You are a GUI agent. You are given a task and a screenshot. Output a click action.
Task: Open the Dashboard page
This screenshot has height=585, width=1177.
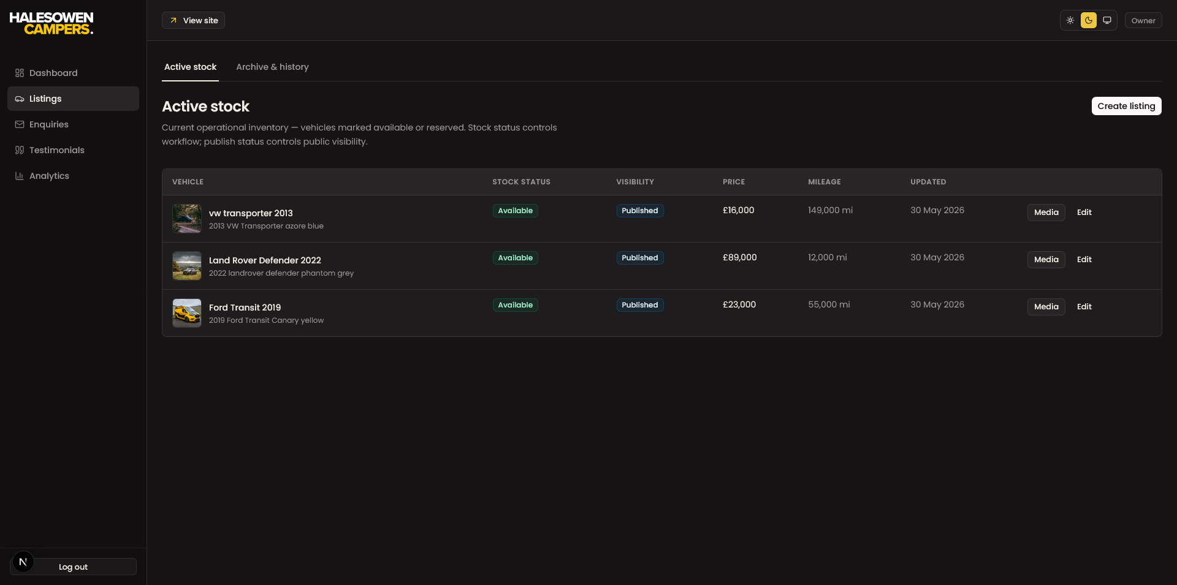click(73, 73)
